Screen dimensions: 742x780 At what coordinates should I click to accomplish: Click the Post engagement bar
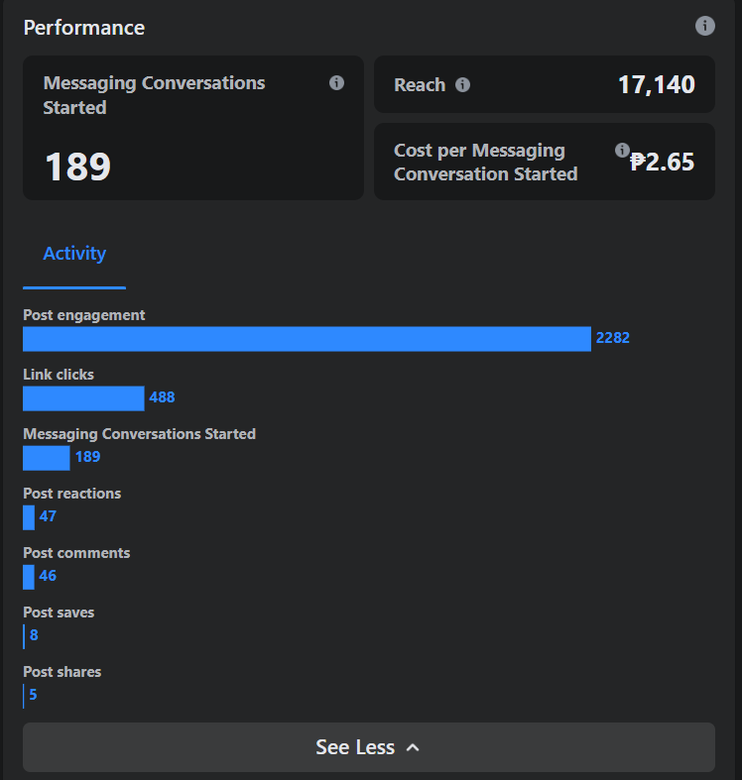307,339
